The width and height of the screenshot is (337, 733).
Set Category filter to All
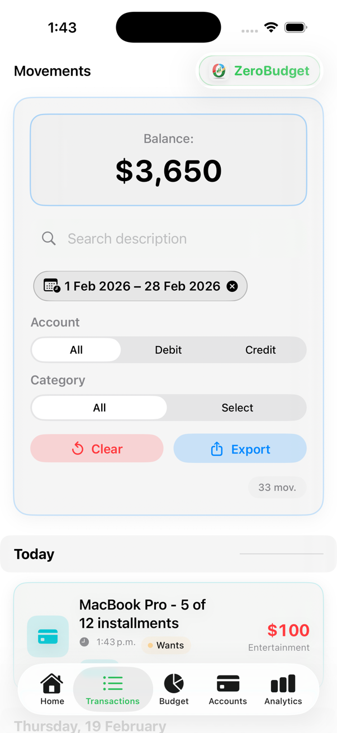(99, 408)
